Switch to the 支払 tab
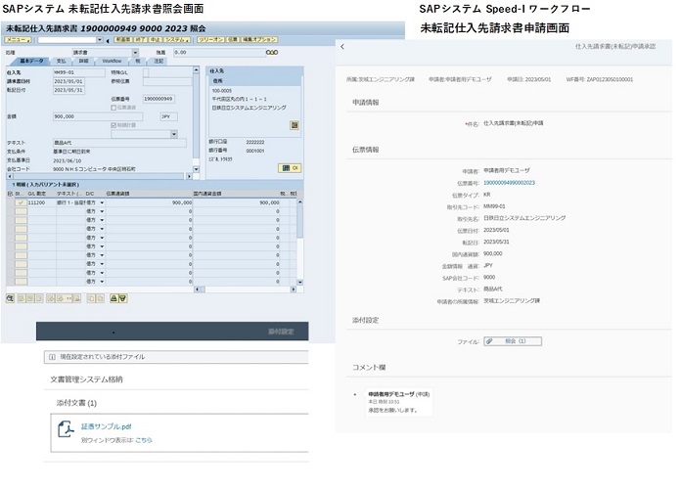Viewport: 681px width, 489px height. tap(62, 62)
